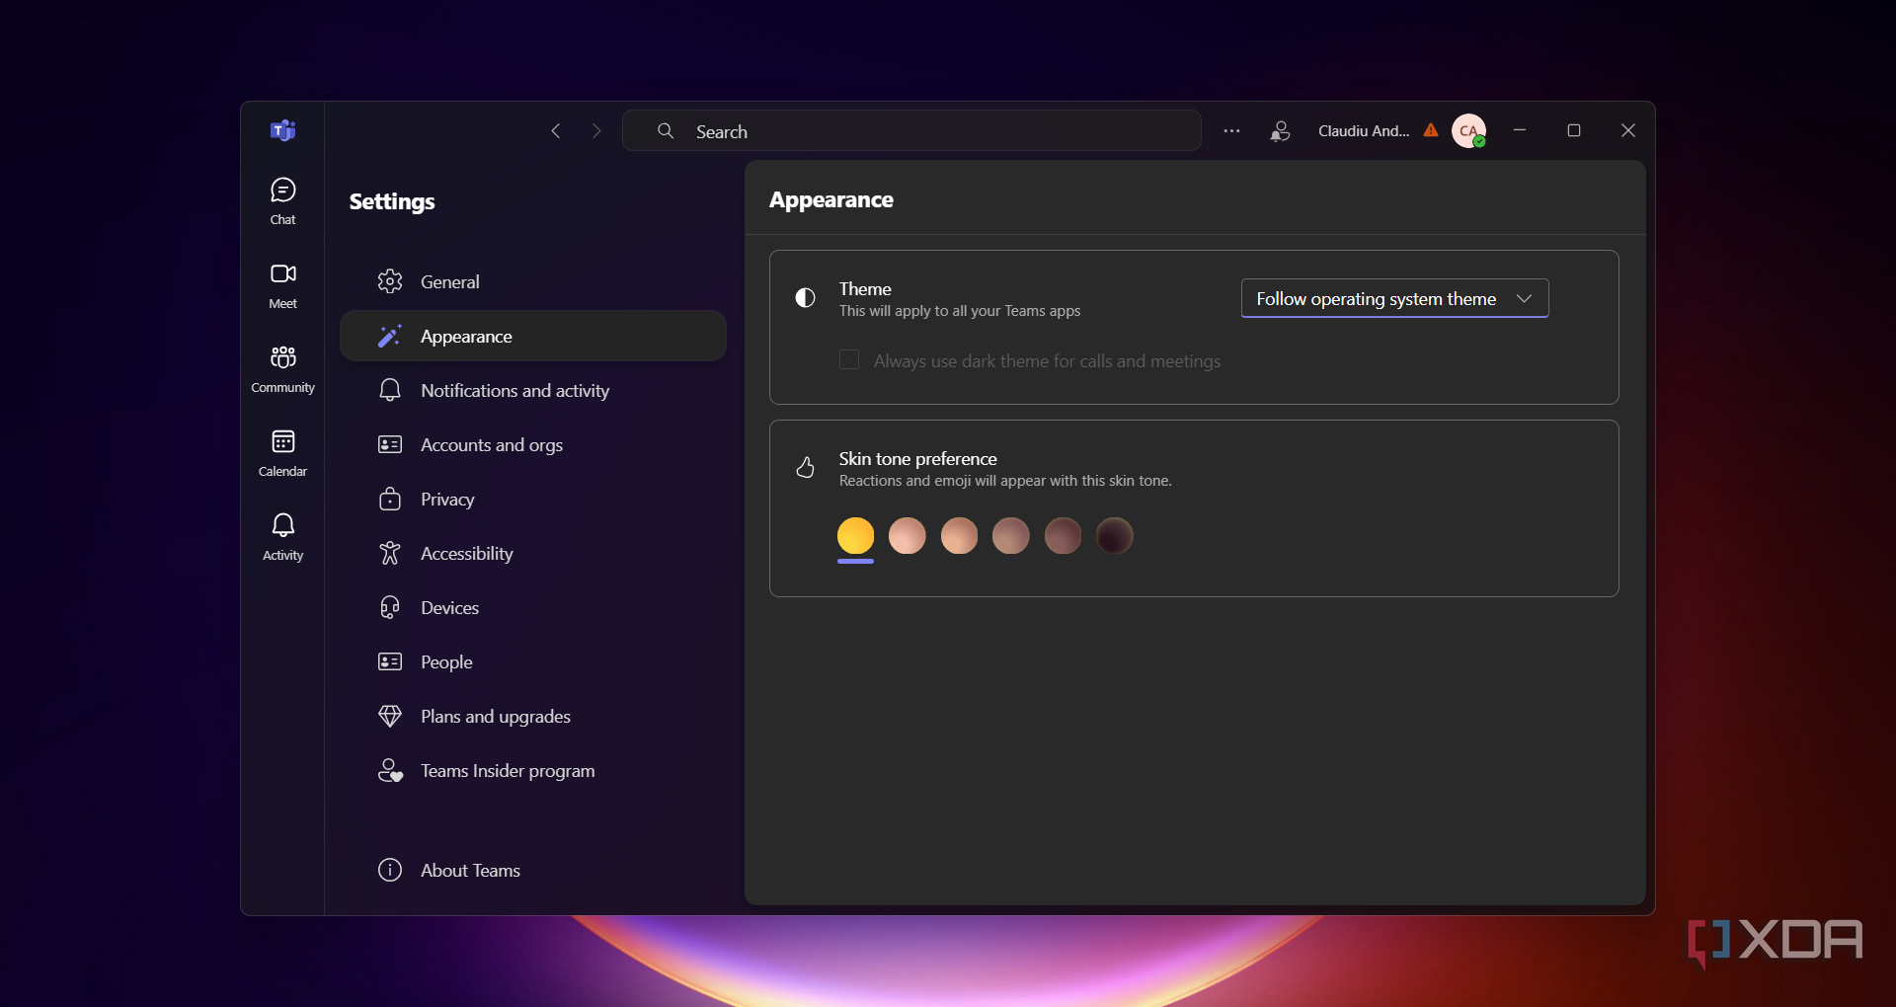
Task: Open the more options ellipsis menu
Action: [x=1231, y=130]
